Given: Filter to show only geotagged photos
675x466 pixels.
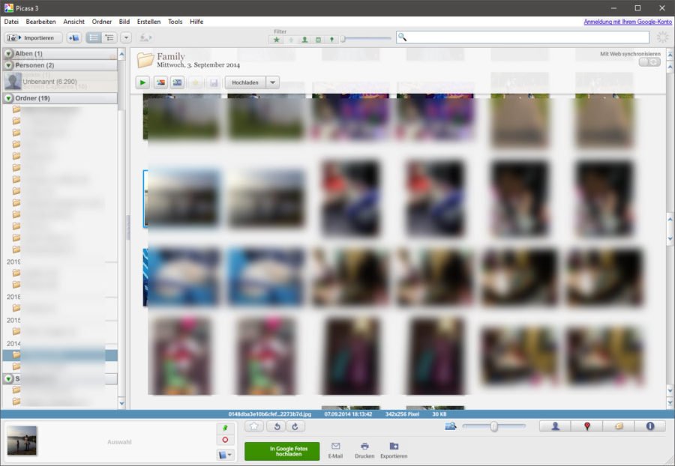Looking at the screenshot, I should [331, 40].
